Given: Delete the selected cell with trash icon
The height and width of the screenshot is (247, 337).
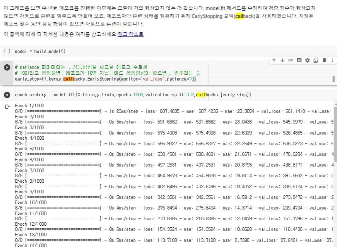Looking at the screenshot, I should click(324, 60).
